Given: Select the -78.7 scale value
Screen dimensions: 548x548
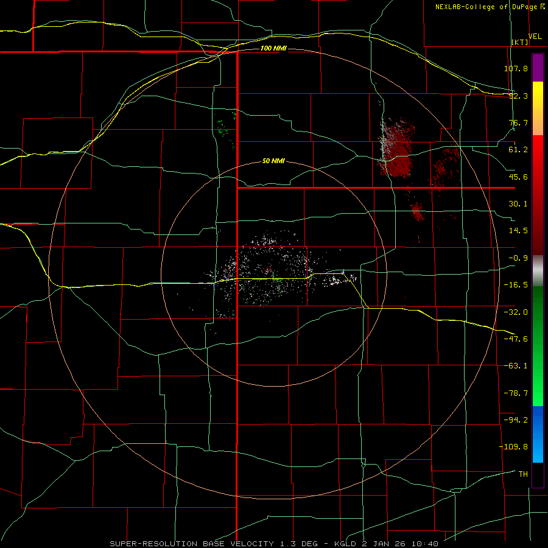Looking at the screenshot, I should tap(516, 393).
